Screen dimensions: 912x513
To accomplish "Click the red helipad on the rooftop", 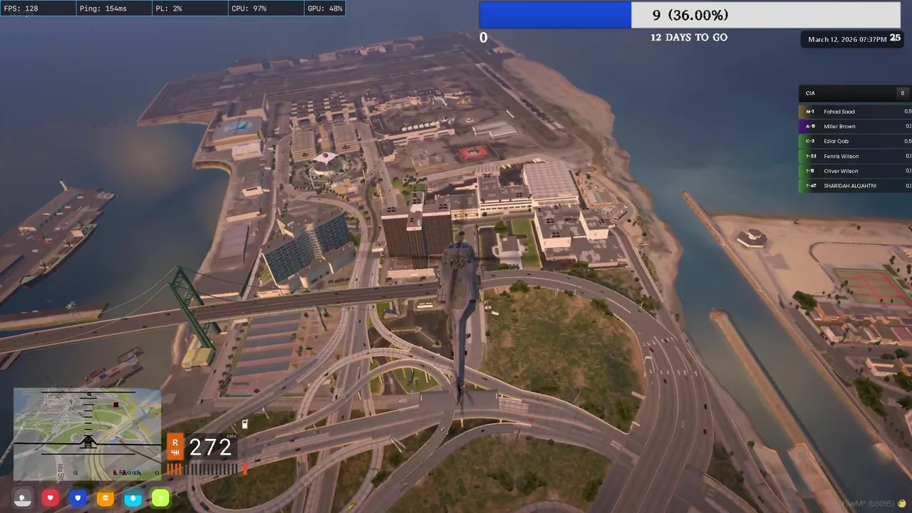I will (x=473, y=152).
